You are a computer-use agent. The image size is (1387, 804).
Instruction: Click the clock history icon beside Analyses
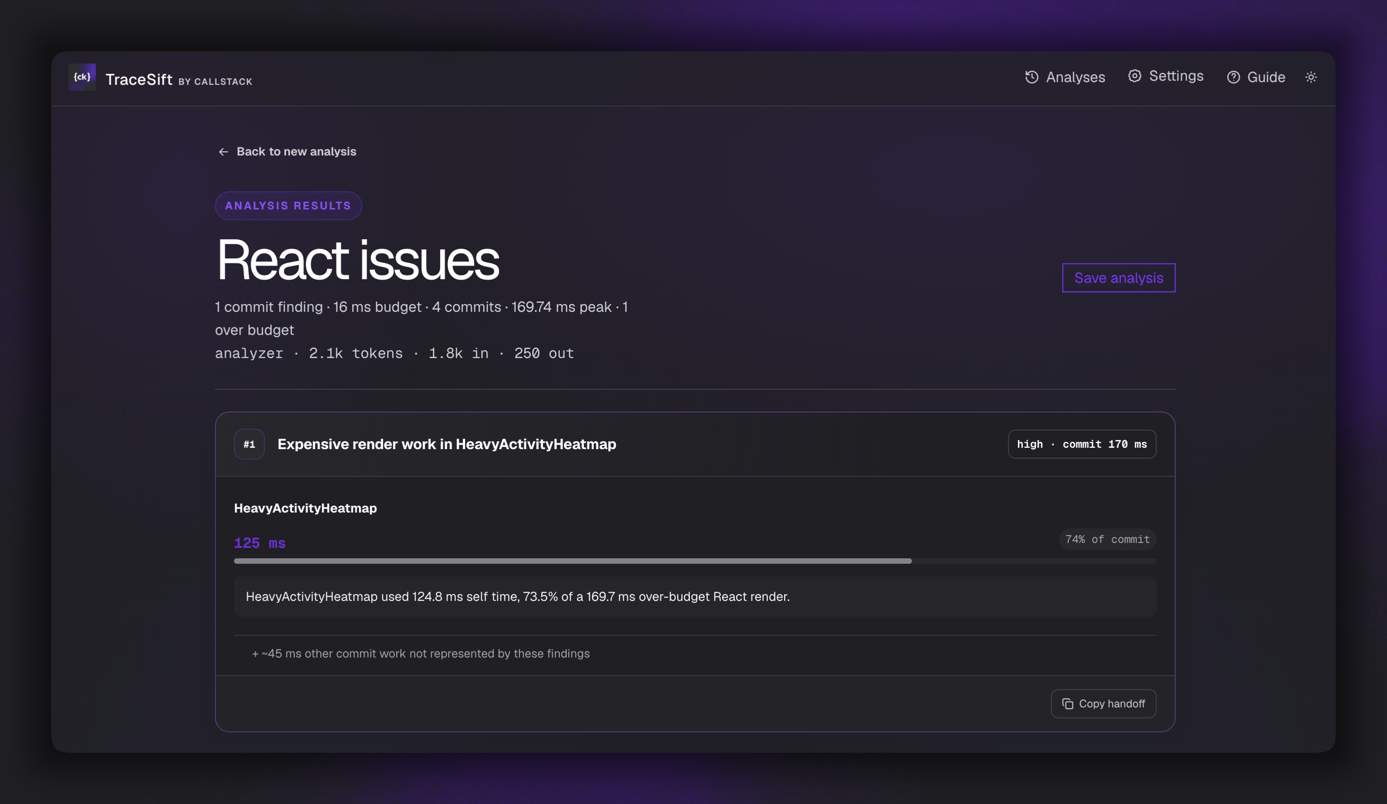pyautogui.click(x=1032, y=77)
